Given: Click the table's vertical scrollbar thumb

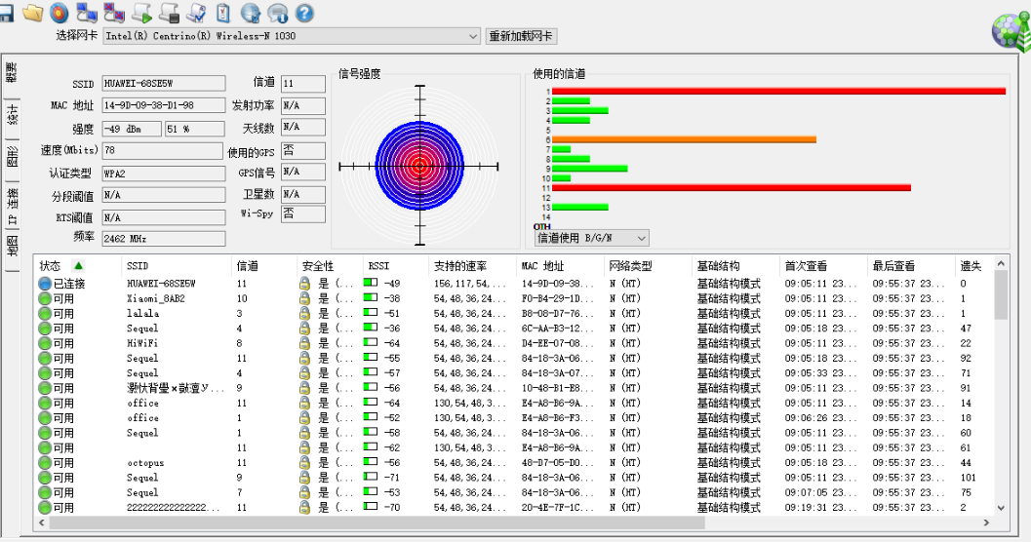Looking at the screenshot, I should (x=1001, y=294).
